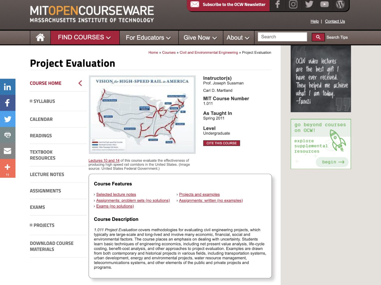Open Exams (no solutions) link
This screenshot has height=285, width=381.
115,206
